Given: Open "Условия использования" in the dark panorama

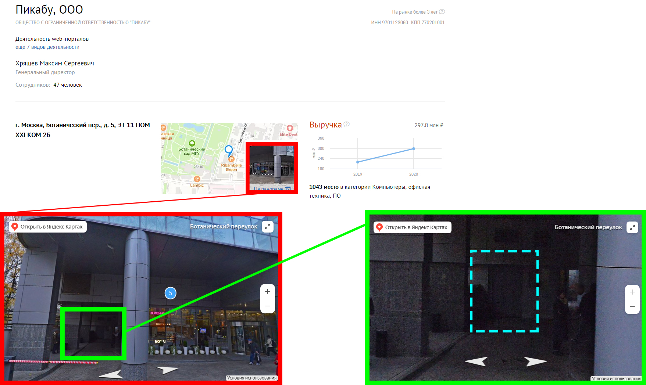Looking at the screenshot, I should tap(616, 379).
